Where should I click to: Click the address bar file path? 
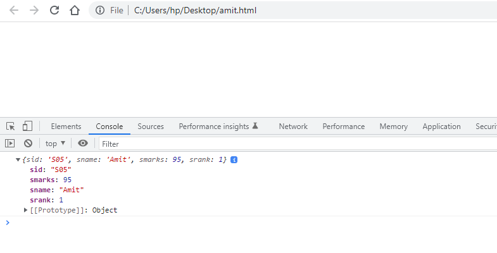point(195,11)
